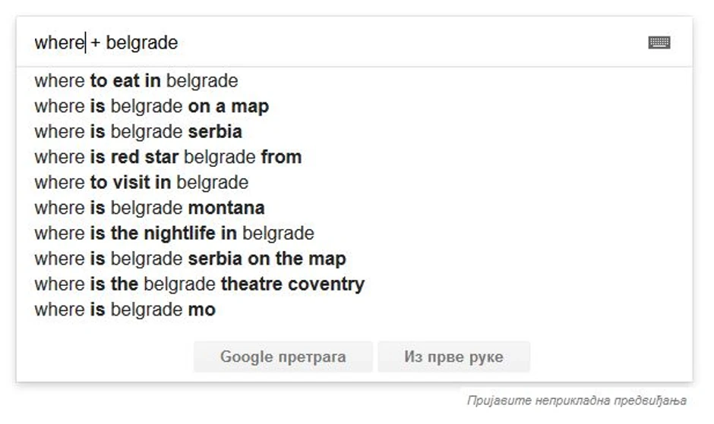Select suggestion "where to eat in belgrade"
This screenshot has width=714, height=424.
click(136, 81)
